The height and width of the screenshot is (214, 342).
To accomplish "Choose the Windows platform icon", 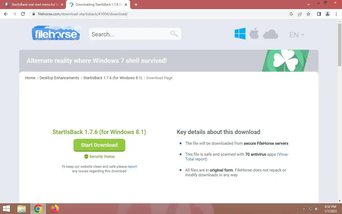I will click(x=240, y=34).
